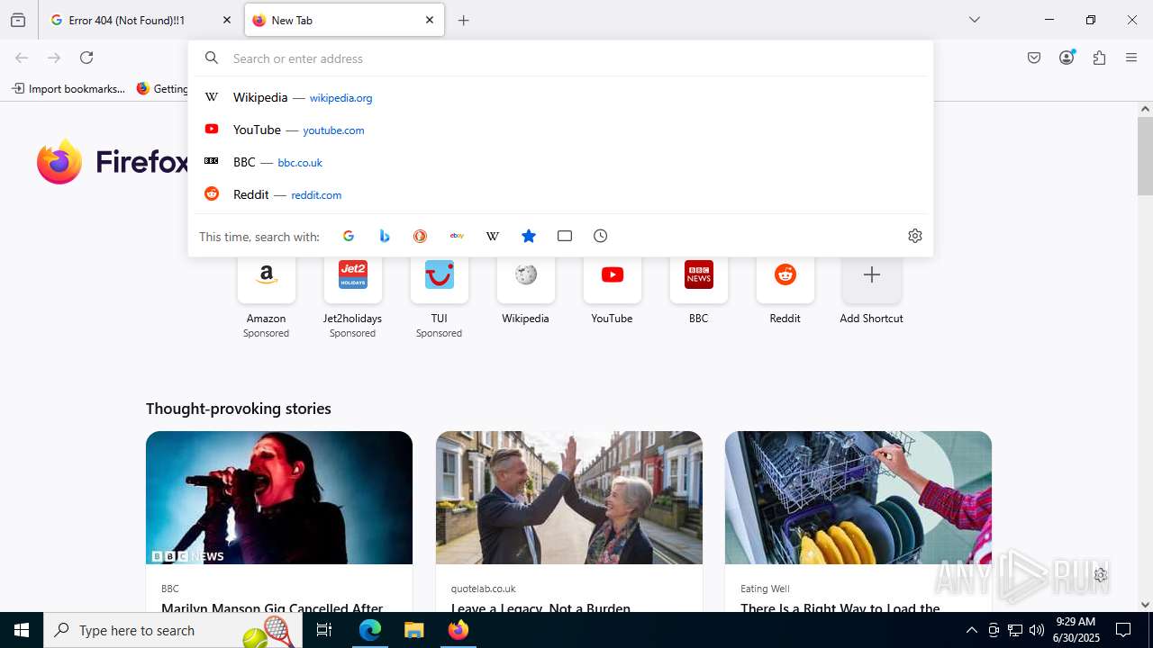
Task: Search this time with Wikipedia
Action: coord(493,236)
